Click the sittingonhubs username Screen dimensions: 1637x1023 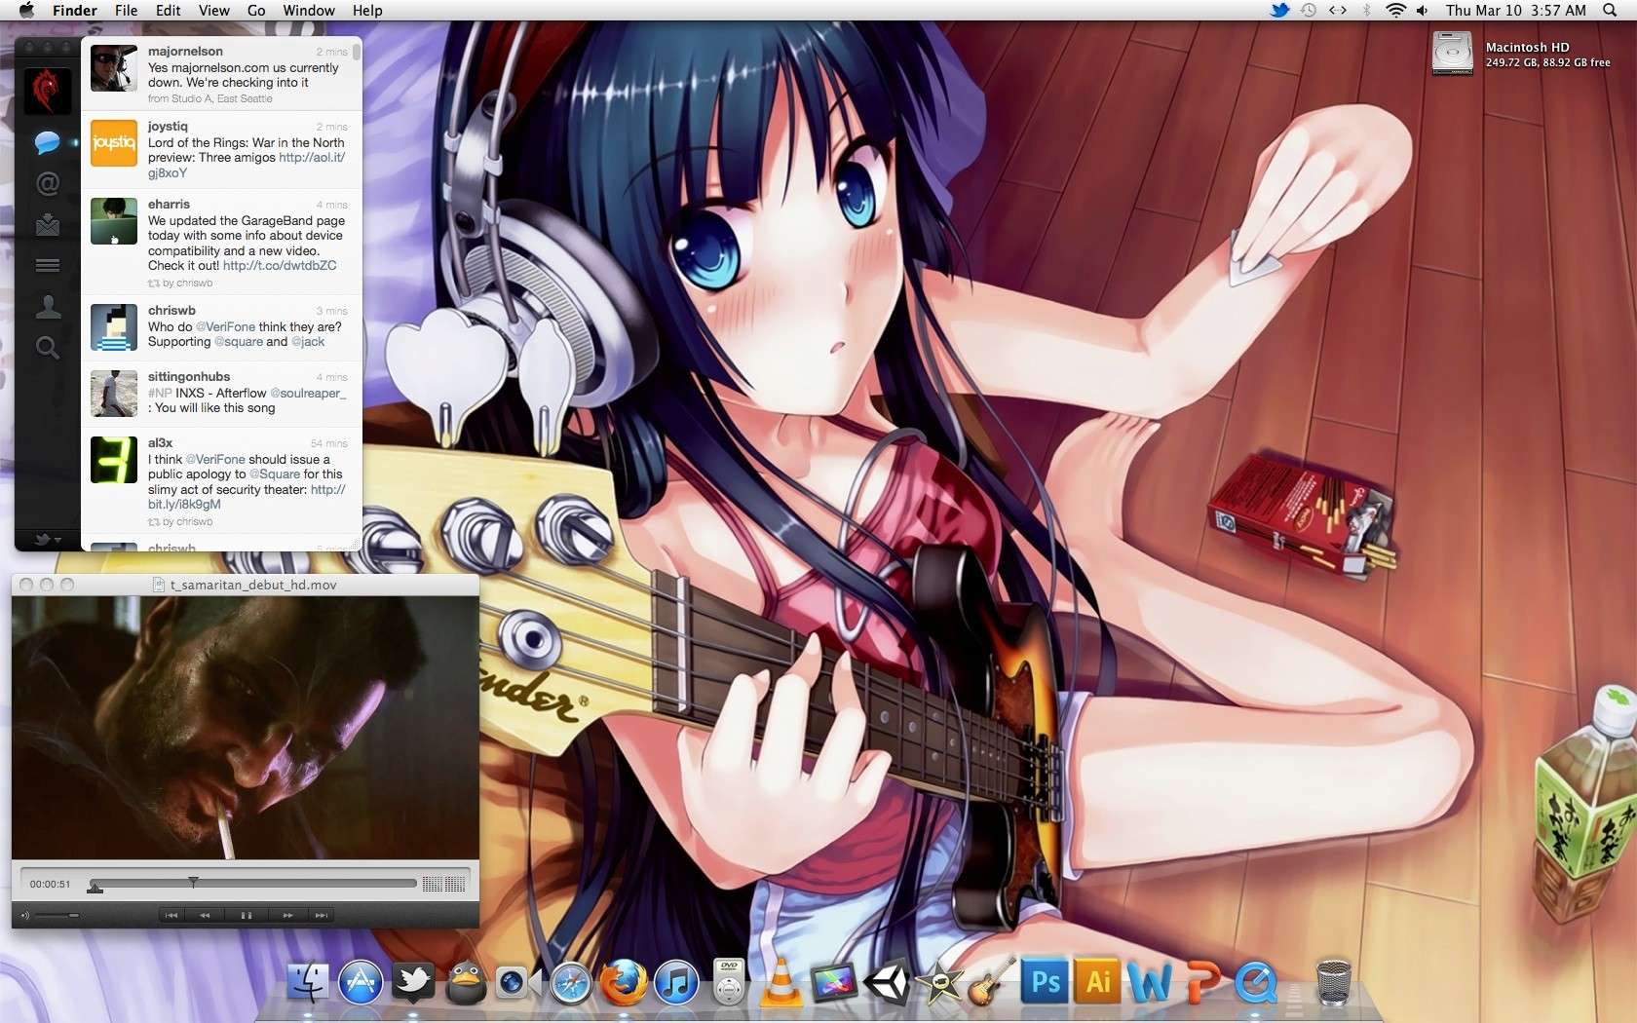click(189, 377)
